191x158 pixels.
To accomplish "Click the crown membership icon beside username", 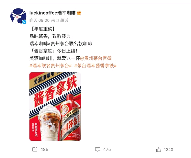I will [x=79, y=13].
